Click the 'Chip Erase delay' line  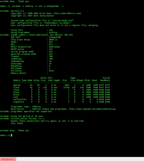(x=34, y=40)
